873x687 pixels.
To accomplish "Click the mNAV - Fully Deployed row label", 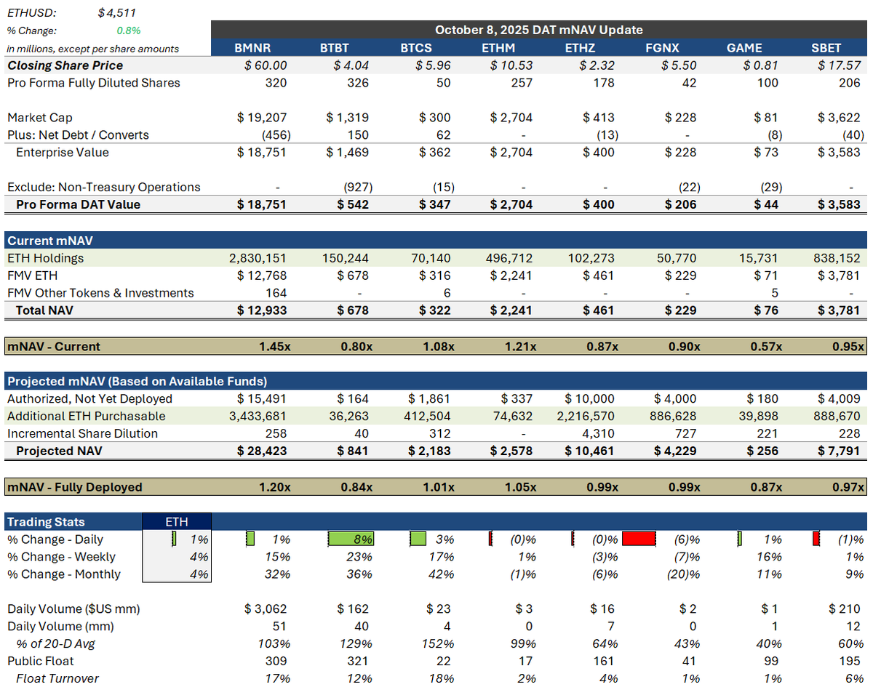I will coord(74,487).
